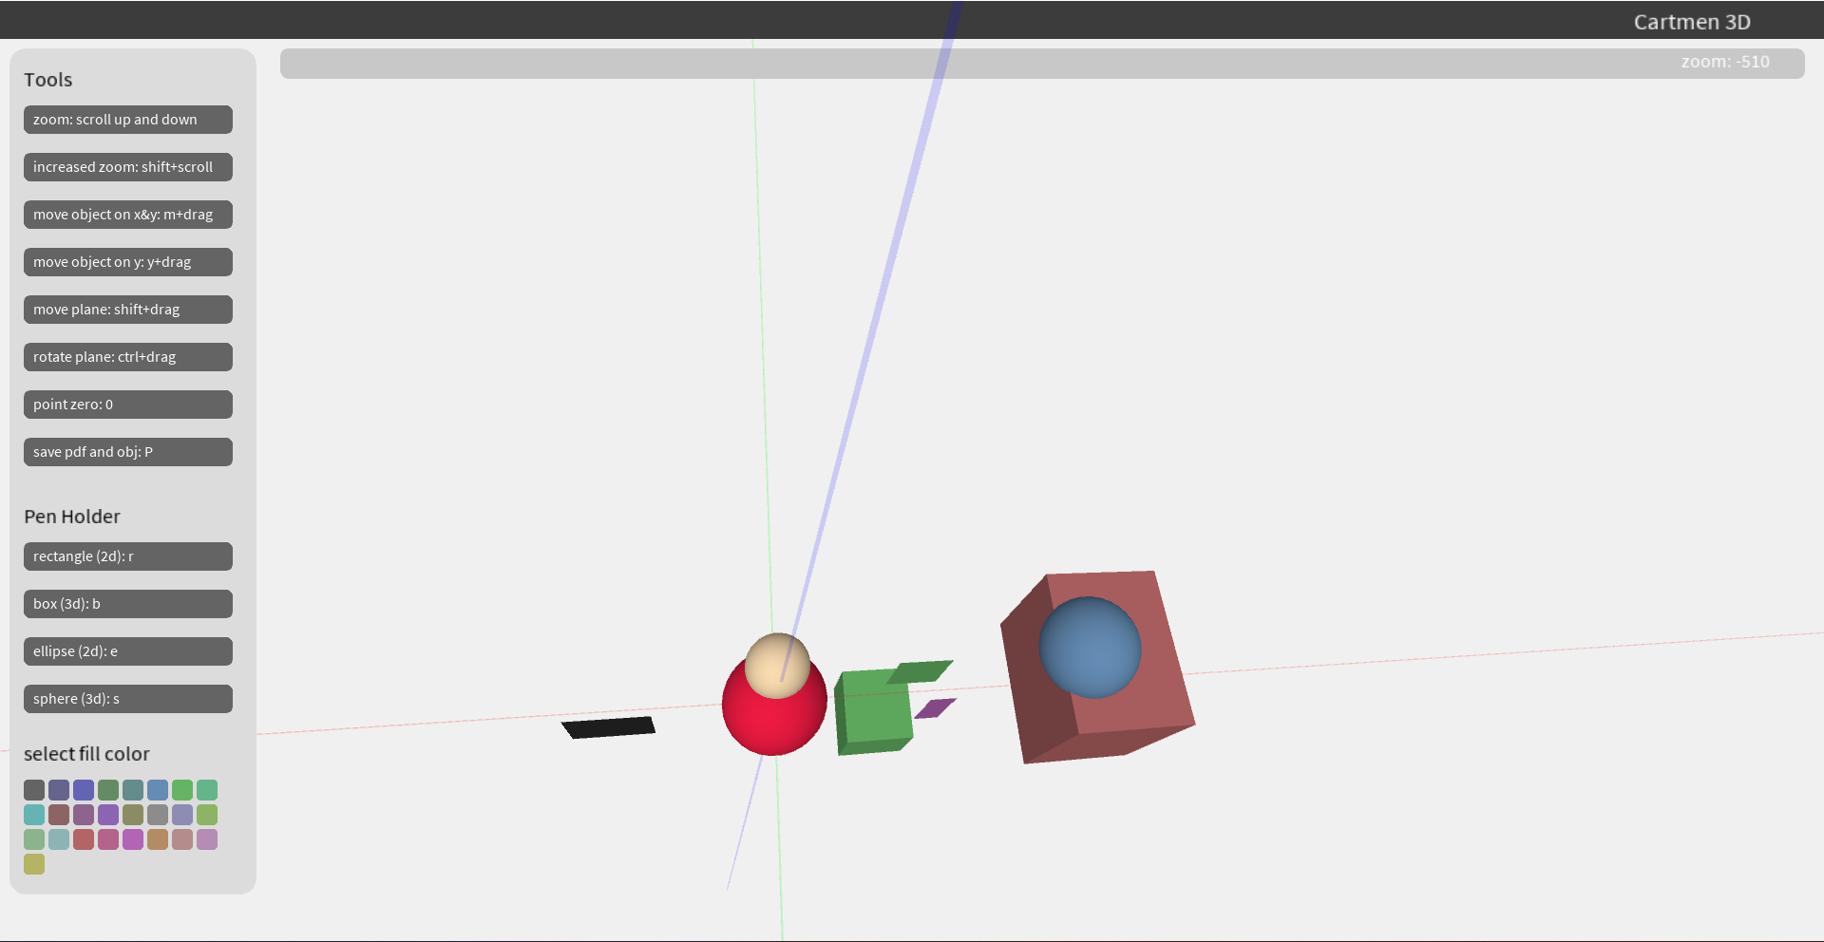
Task: Select the olive swatch in the bottom row
Action: (34, 864)
